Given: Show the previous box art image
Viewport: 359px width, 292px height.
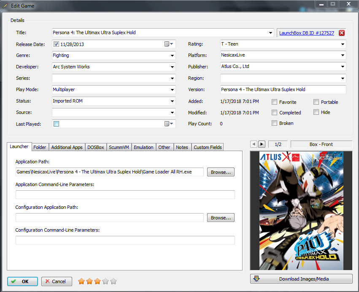Looking at the screenshot, I should [x=254, y=144].
